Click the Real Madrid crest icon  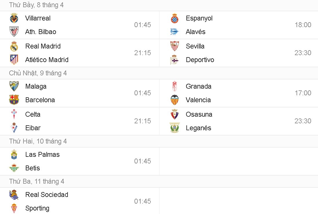(x=14, y=46)
